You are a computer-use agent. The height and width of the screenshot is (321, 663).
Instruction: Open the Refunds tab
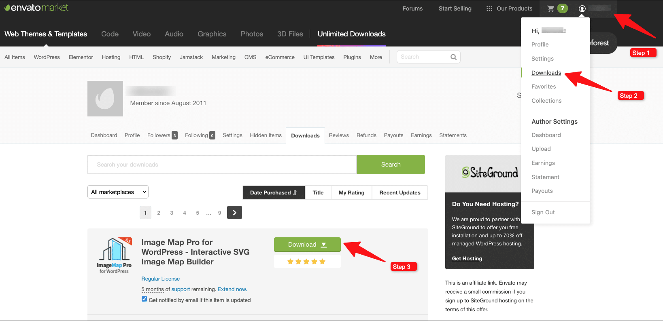coord(366,135)
